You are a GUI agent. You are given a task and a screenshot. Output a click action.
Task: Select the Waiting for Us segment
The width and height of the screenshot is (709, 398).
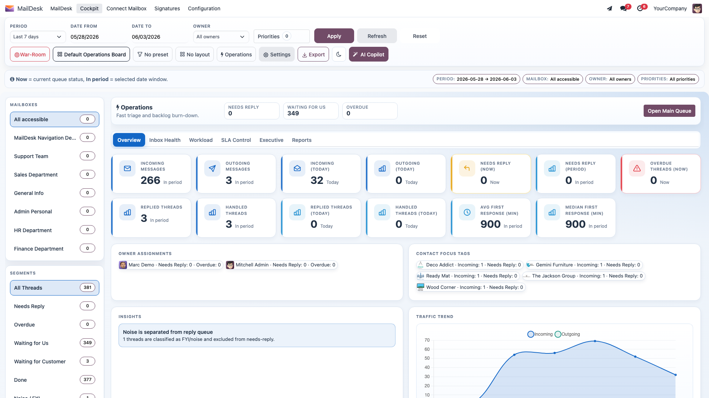[55, 343]
